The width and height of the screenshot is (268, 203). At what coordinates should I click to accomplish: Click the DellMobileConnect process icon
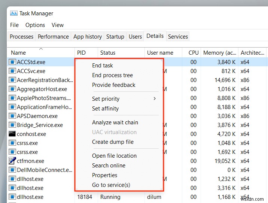(12, 170)
